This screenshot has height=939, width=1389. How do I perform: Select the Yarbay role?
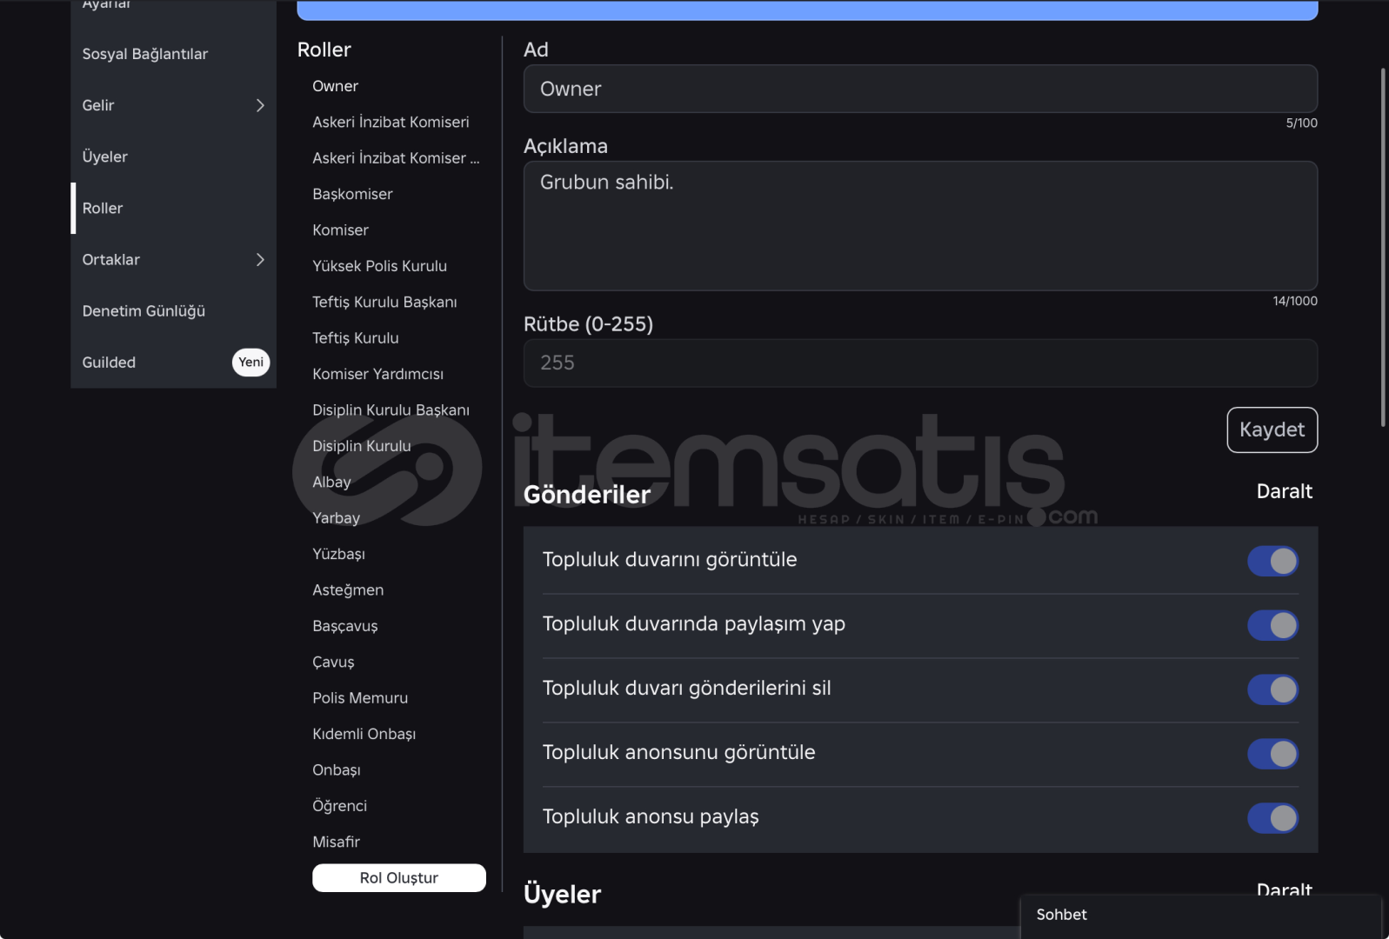pyautogui.click(x=336, y=517)
